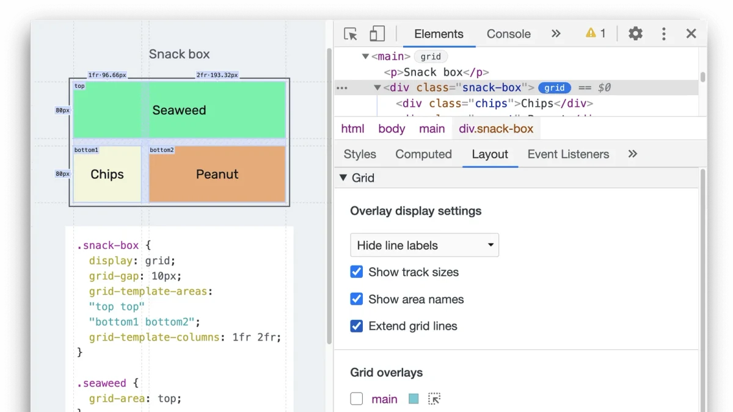Viewport: 733px width, 412px height.
Task: Click div.snack-box in the breadcrumb
Action: [x=496, y=129]
